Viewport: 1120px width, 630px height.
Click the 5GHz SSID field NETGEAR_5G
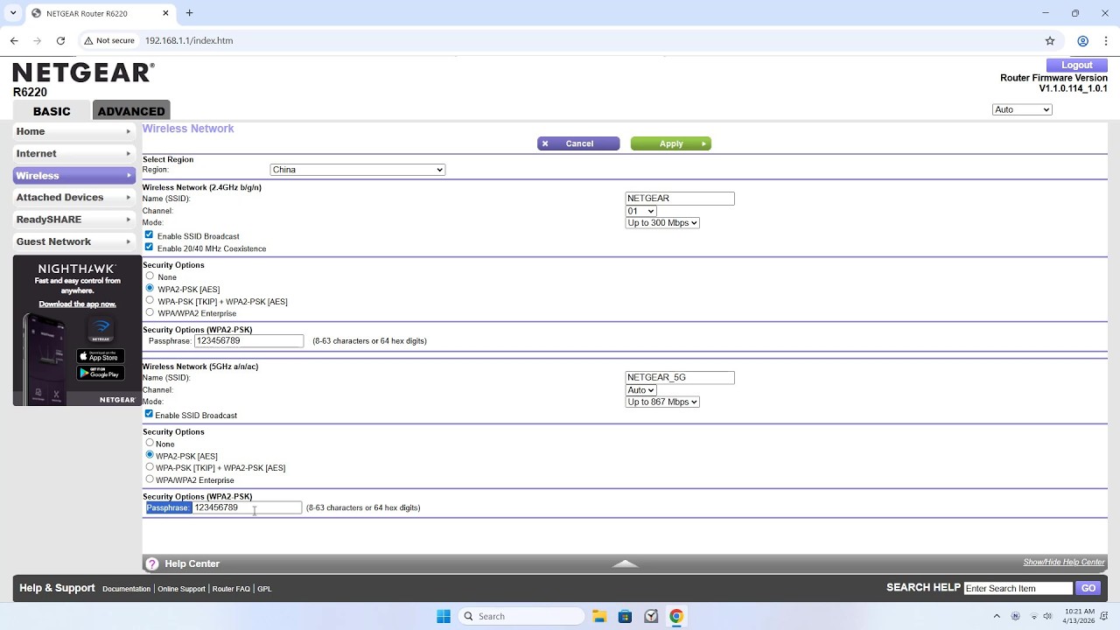click(x=680, y=377)
